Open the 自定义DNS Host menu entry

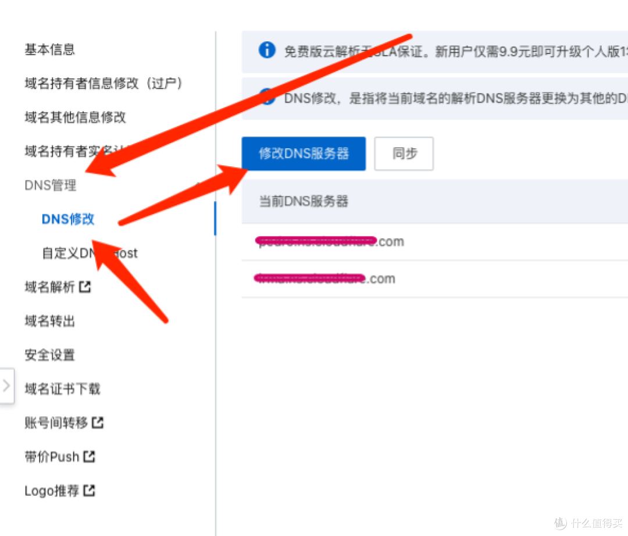(x=89, y=253)
